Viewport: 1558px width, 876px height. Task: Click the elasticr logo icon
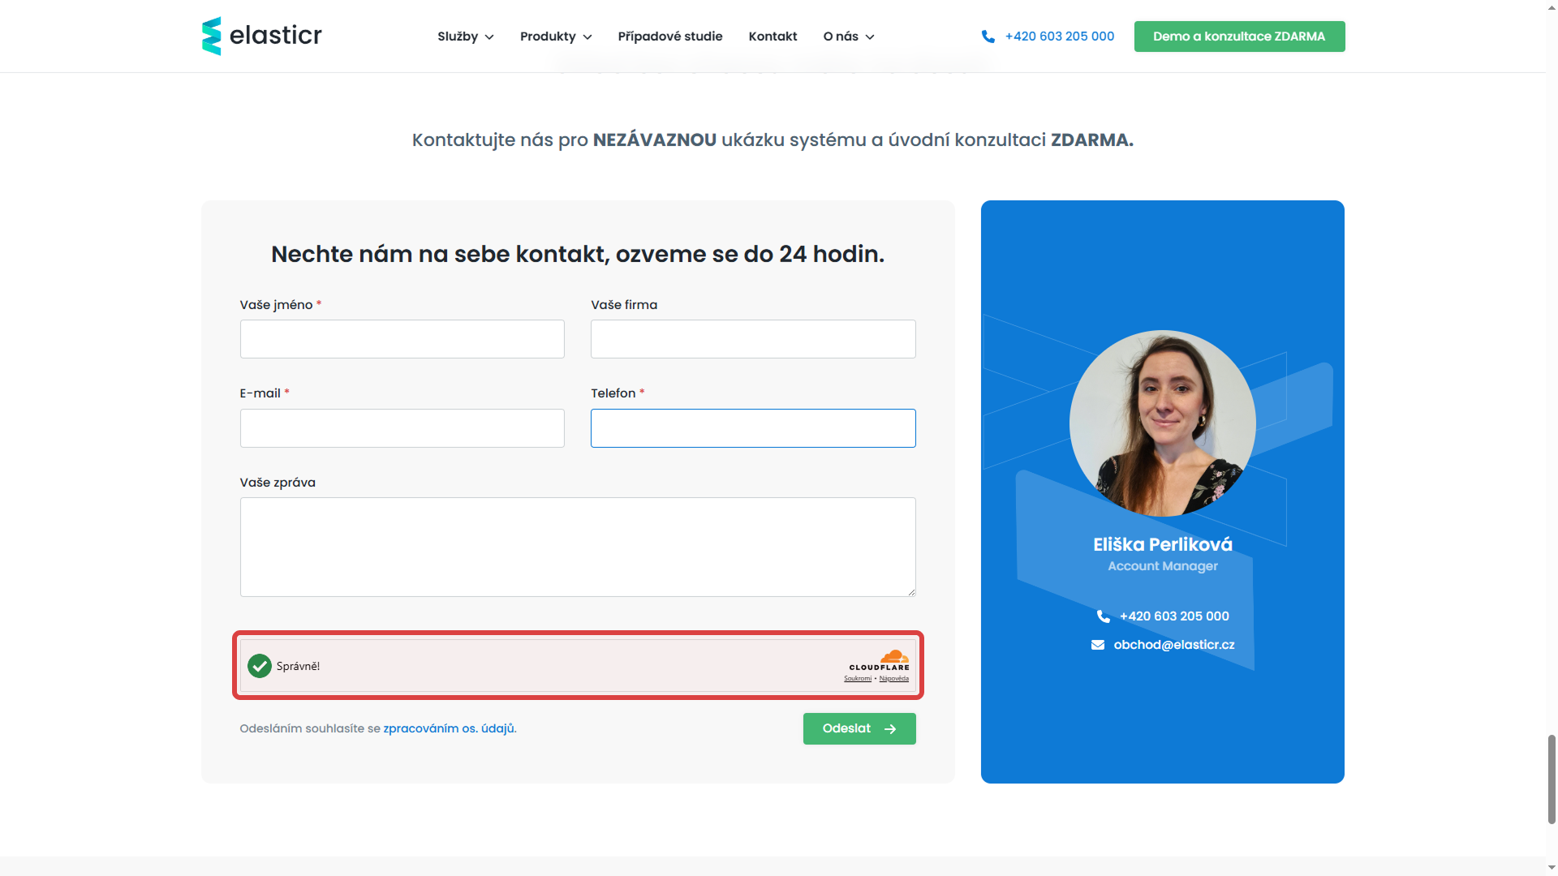211,36
